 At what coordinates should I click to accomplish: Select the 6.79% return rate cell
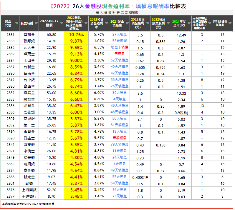(x=76, y=80)
